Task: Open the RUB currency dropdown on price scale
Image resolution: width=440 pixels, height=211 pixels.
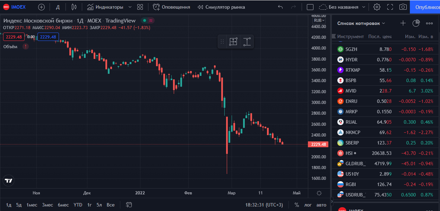Action: (x=319, y=21)
